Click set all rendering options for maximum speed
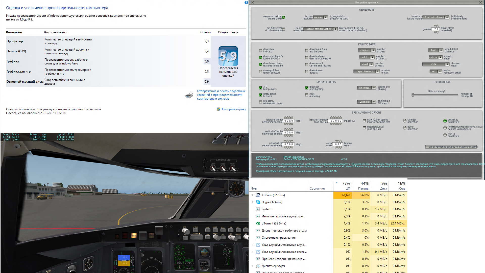This screenshot has width=485, height=273. click(x=451, y=147)
